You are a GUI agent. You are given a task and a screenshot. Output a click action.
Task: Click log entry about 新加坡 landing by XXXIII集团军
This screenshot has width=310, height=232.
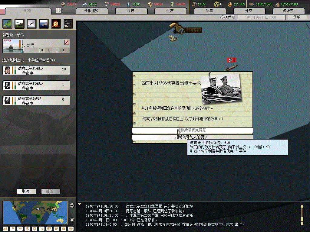coord(140,206)
